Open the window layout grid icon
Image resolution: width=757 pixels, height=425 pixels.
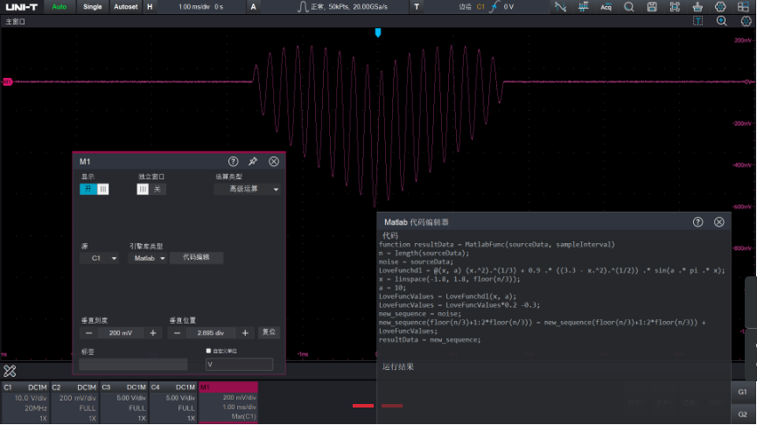(x=744, y=7)
